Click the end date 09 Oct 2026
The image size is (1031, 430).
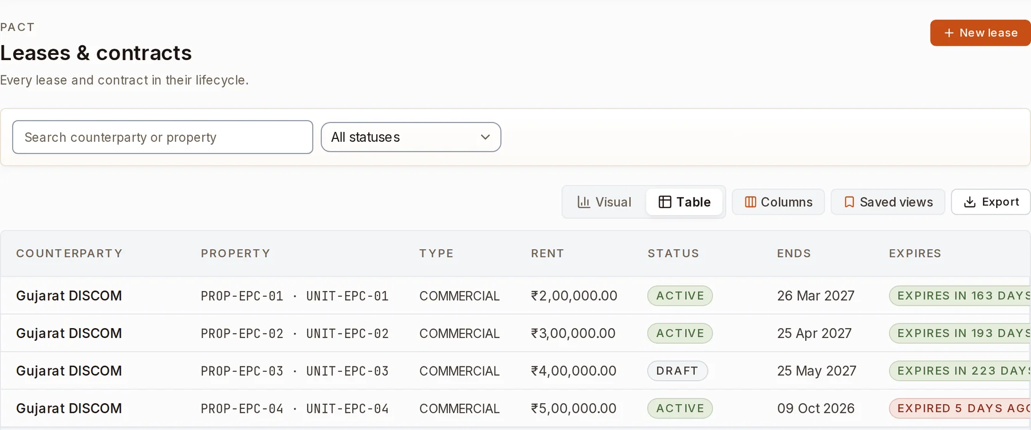pos(816,409)
